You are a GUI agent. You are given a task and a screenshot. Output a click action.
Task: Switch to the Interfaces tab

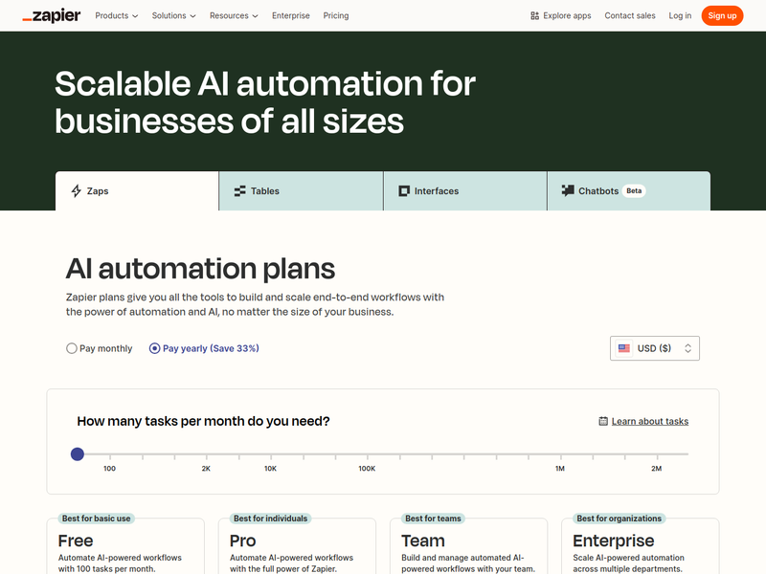[465, 190]
